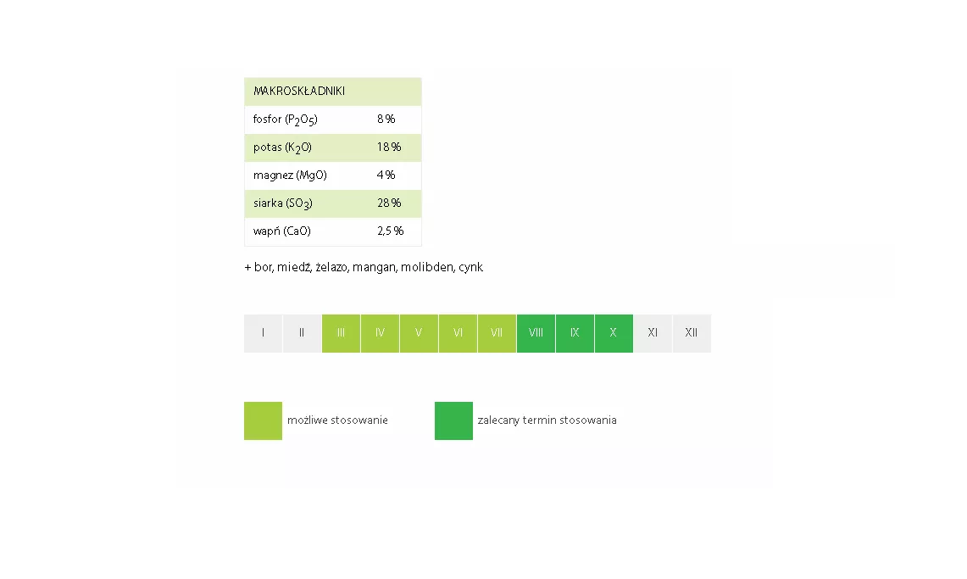Click month IX in the calendar

point(575,333)
